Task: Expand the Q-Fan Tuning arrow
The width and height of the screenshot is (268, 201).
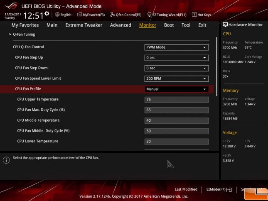Action: click(10, 34)
